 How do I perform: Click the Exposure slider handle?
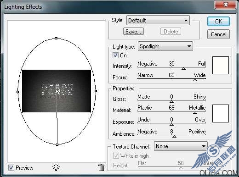171,125
